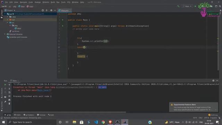222x125 pixels.
Task: Open the File menu
Action: [x=6, y=2]
